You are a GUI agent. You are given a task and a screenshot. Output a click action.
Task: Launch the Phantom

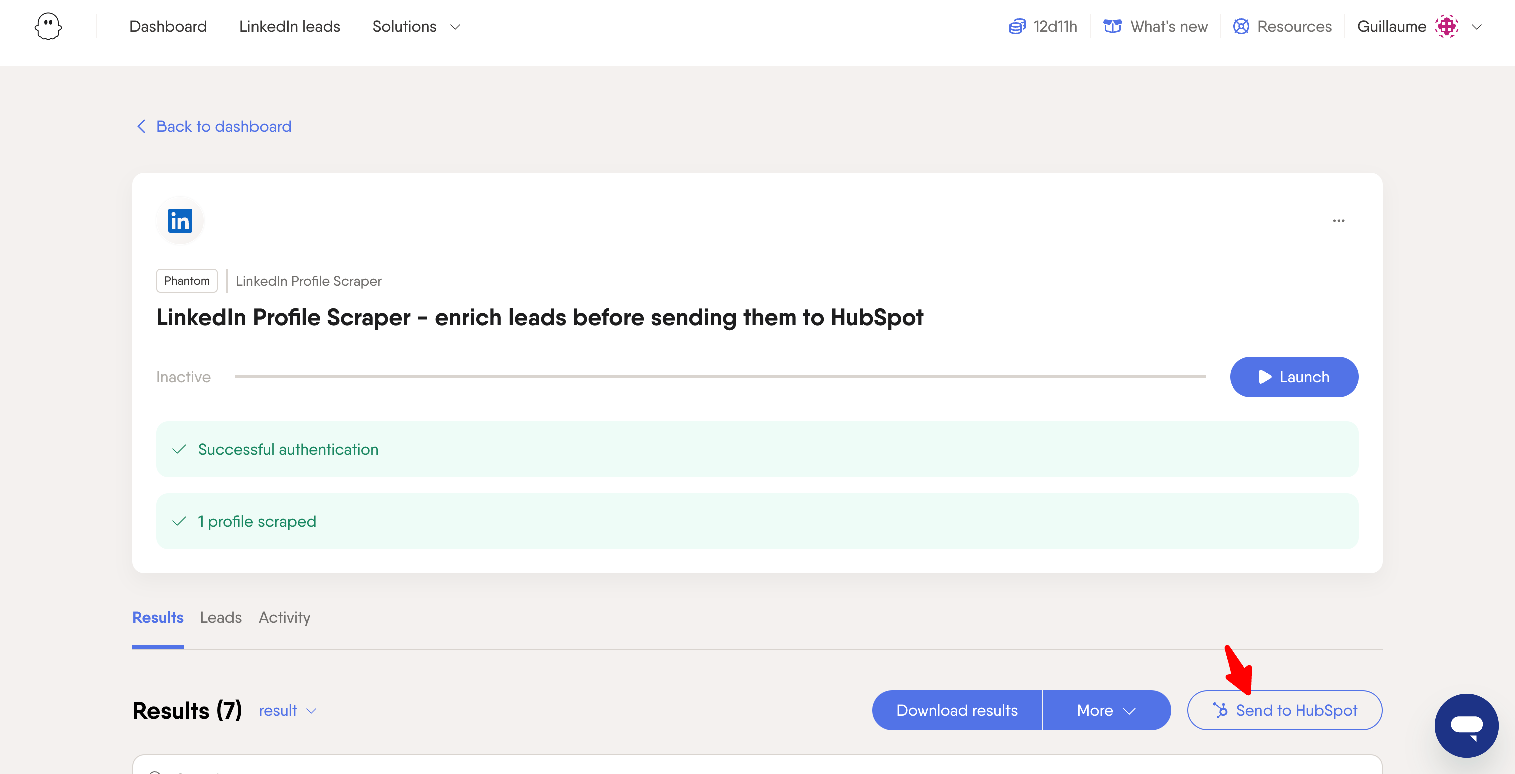click(x=1294, y=376)
